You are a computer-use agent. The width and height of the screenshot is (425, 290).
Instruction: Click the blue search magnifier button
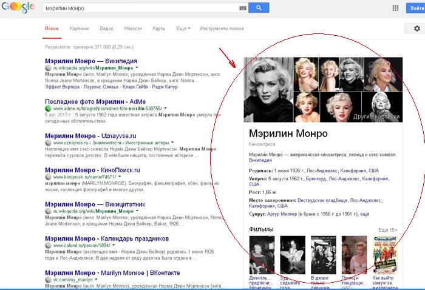(x=259, y=8)
